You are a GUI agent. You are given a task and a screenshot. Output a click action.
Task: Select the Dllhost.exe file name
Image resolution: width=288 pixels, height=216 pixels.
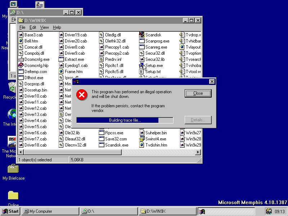coord(34,78)
